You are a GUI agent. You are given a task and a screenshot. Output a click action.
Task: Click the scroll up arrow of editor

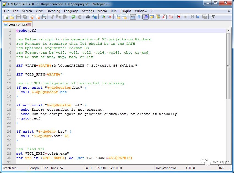coord(228,31)
